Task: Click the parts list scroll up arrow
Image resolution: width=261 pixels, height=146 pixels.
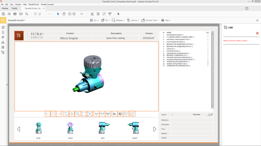Action: click(212, 33)
